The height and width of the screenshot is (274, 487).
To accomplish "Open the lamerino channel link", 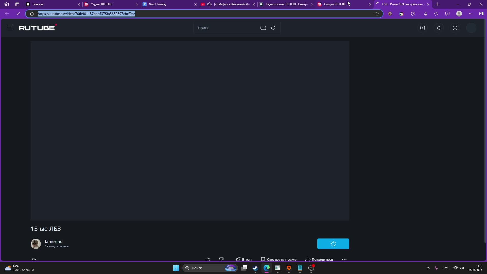I will point(54,242).
